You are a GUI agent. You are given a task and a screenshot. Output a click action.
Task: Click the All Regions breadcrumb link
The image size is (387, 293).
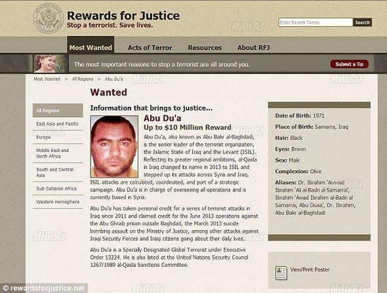pos(83,79)
